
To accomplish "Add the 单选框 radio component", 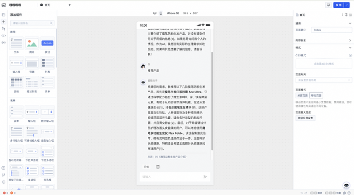I will (32, 173).
